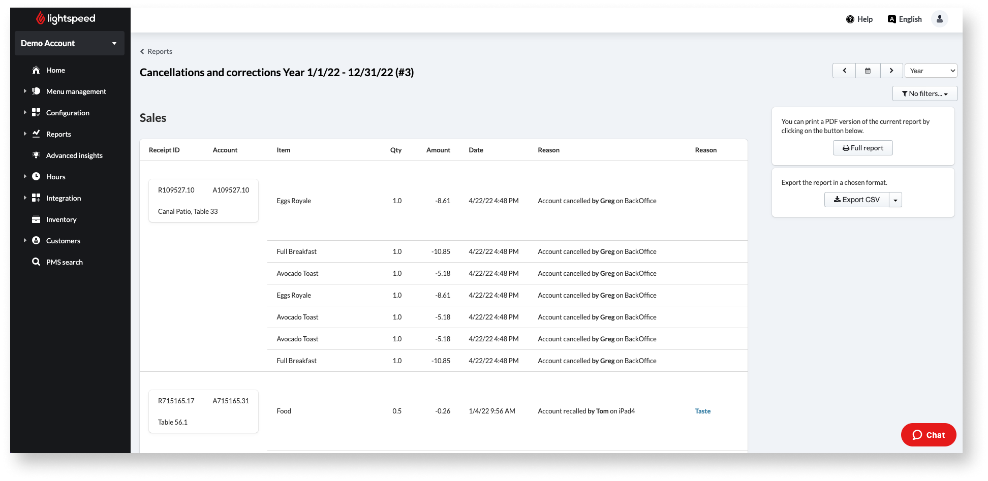Viewport: 988px width, 481px height.
Task: Open the Help menu
Action: 859,19
